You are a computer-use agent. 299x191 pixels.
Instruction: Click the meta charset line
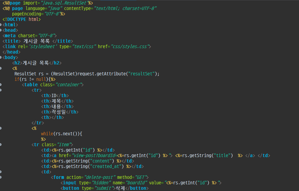[30, 35]
